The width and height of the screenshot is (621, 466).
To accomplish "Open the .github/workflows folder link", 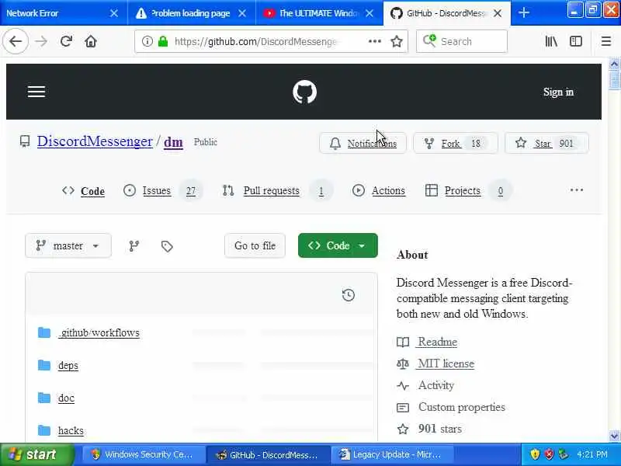I will (99, 332).
